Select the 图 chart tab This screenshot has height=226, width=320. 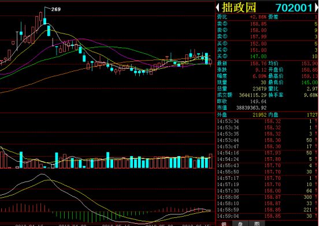pos(256,224)
